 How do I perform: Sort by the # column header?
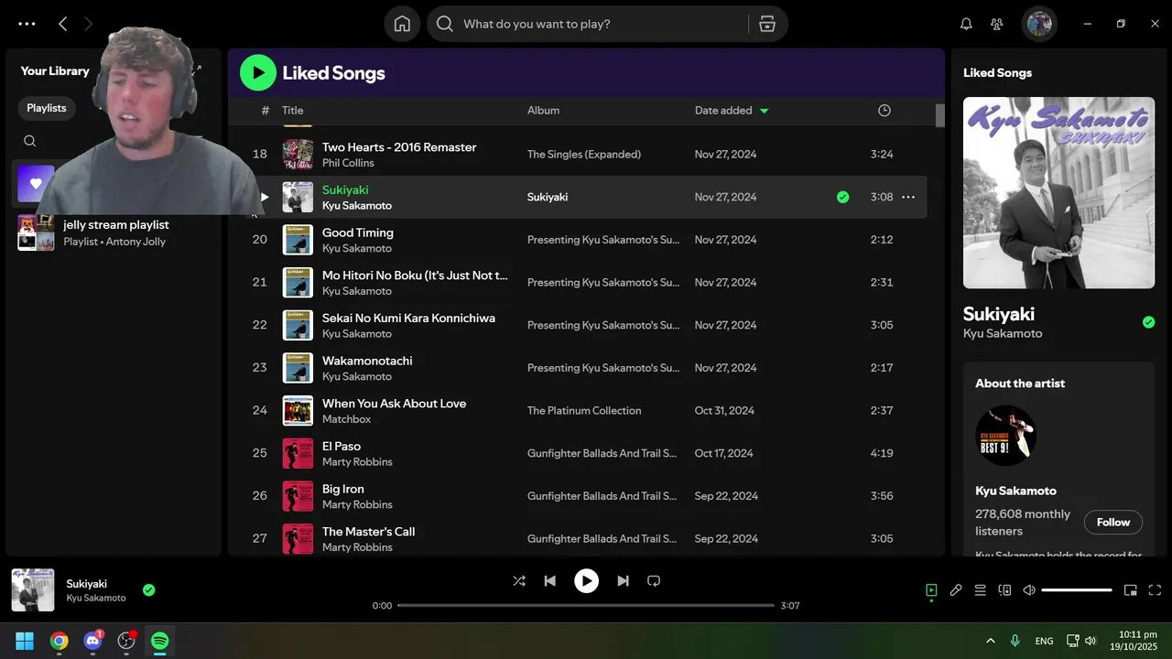(266, 110)
